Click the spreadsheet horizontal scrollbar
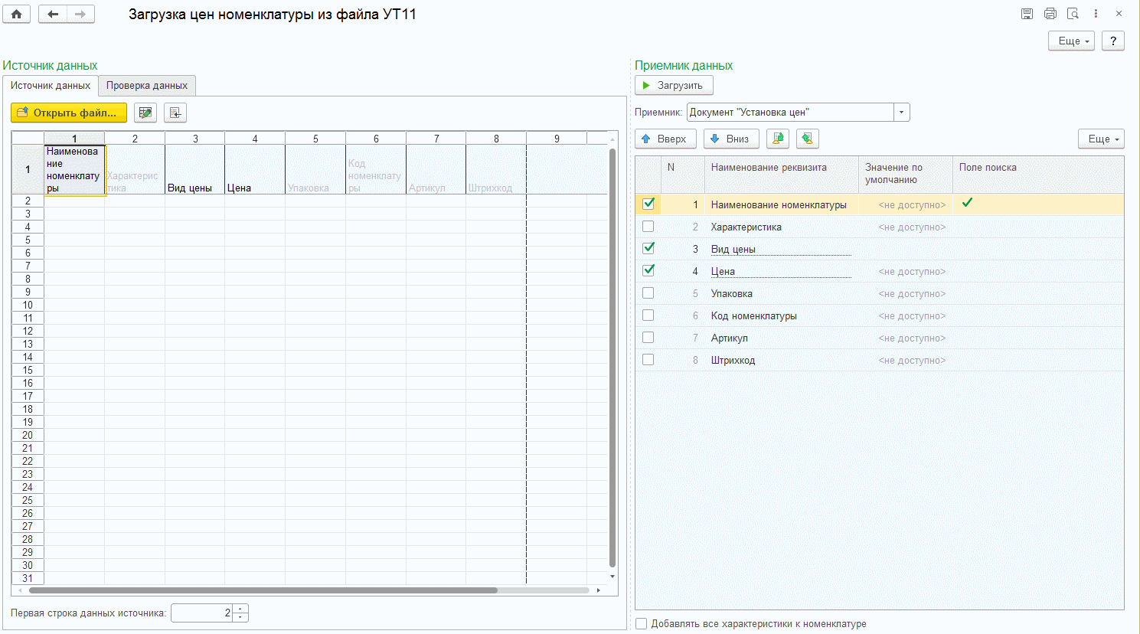The height and width of the screenshot is (634, 1140). point(263,590)
